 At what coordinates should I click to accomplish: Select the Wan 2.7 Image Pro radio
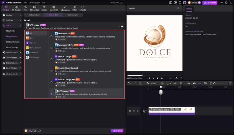[x=51, y=82]
